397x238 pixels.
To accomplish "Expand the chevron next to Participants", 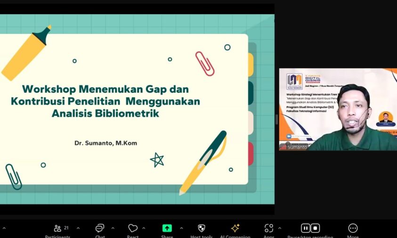I will click(x=78, y=228).
